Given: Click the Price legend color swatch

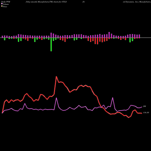Looking at the screenshot, I should 2,6.
